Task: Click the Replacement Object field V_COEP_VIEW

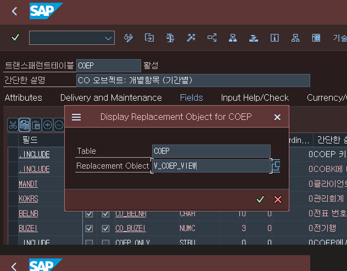Action: click(x=211, y=166)
